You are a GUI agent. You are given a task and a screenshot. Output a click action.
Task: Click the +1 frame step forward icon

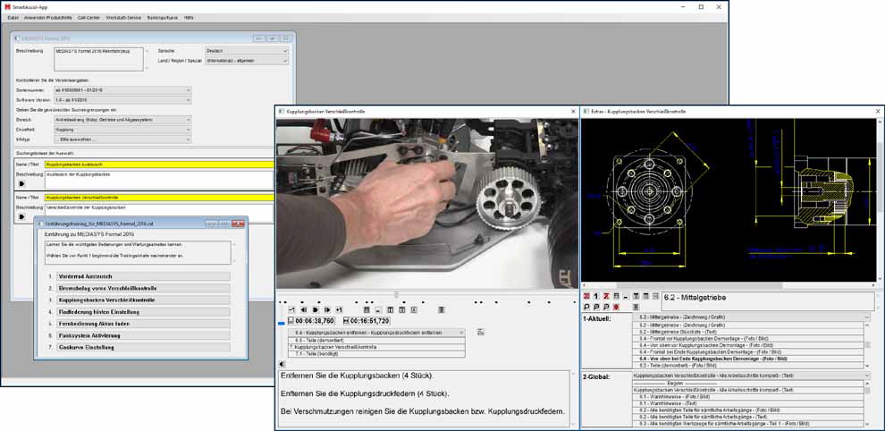[x=339, y=309]
